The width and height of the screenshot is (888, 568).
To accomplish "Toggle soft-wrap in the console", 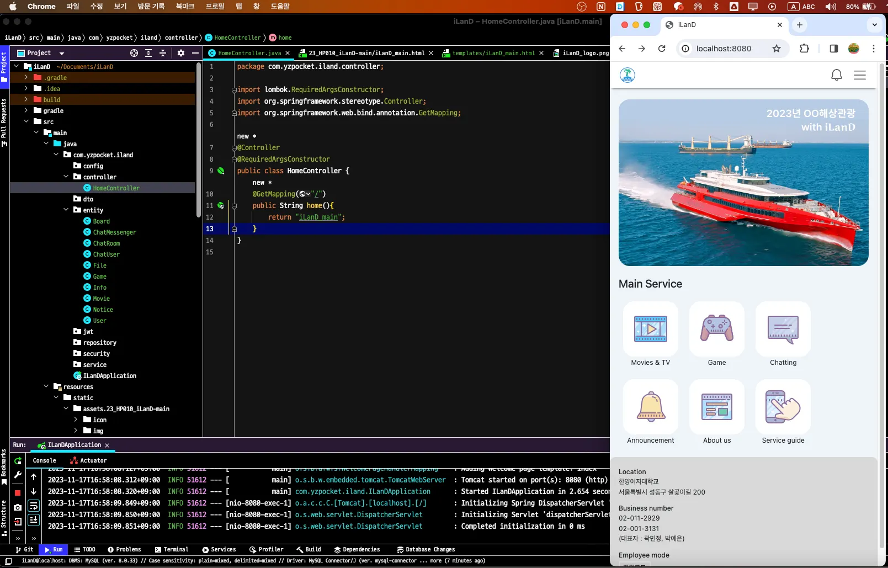I will pyautogui.click(x=34, y=506).
